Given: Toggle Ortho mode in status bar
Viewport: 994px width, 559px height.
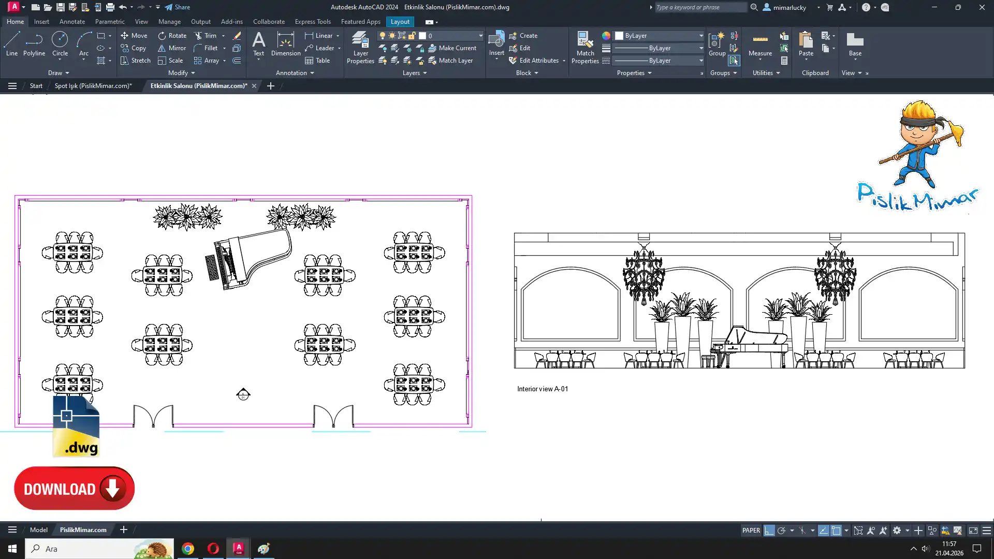Looking at the screenshot, I should (x=769, y=531).
